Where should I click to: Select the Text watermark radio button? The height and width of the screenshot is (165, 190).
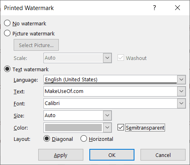7,69
